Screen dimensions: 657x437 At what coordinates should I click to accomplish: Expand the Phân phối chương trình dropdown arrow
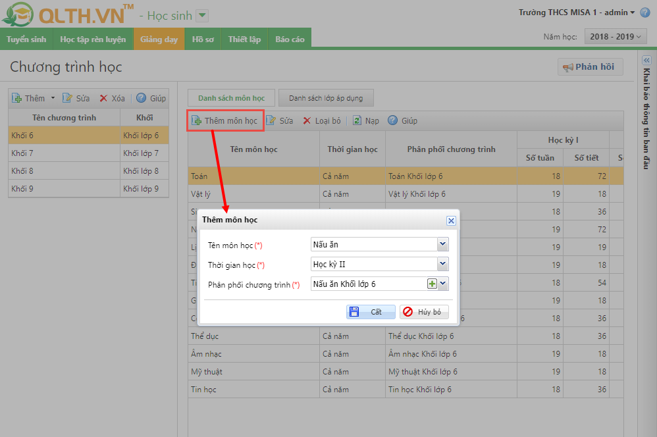(443, 284)
